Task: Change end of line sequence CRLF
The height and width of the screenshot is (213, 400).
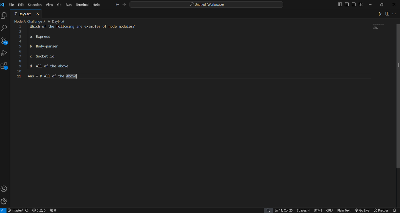Action: (x=330, y=210)
